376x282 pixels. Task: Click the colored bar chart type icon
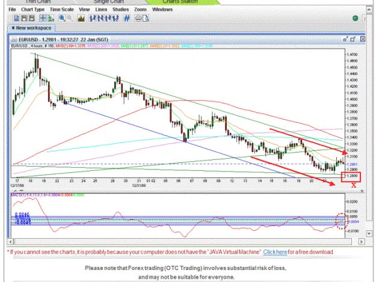(81, 19)
